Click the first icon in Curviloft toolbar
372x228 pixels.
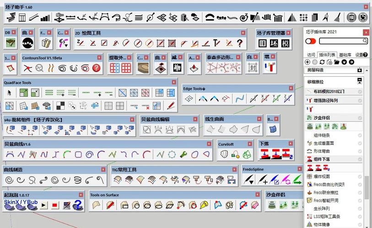[x=224, y=155]
